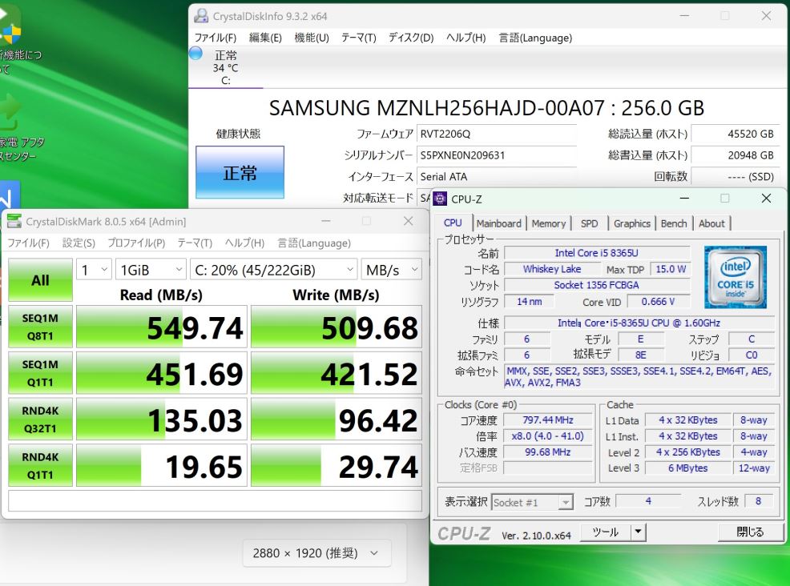Screen dimensions: 790x586
Task: Switch to the Bench tab in CPU-Z
Action: point(674,223)
